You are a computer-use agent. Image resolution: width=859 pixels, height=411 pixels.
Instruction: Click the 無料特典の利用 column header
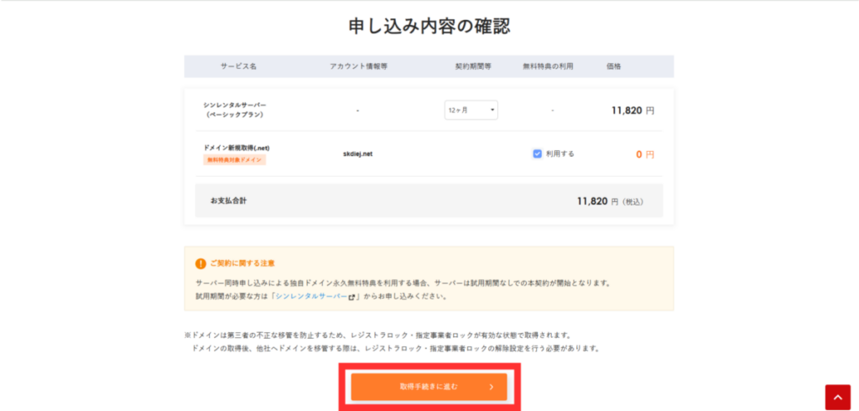tap(548, 66)
